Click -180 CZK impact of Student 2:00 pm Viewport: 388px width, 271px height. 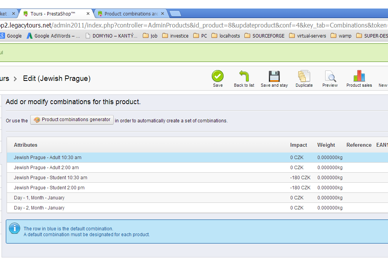[x=300, y=188]
